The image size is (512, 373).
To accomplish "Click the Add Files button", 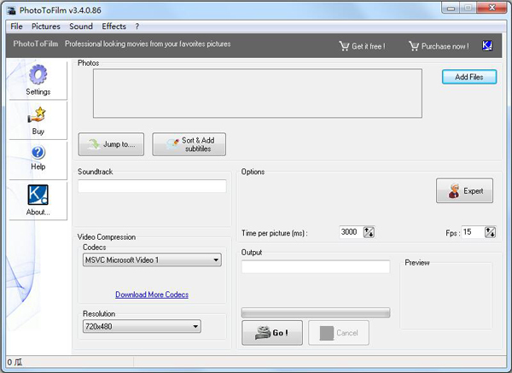I will point(469,77).
